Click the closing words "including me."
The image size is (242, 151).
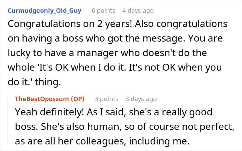159,141
